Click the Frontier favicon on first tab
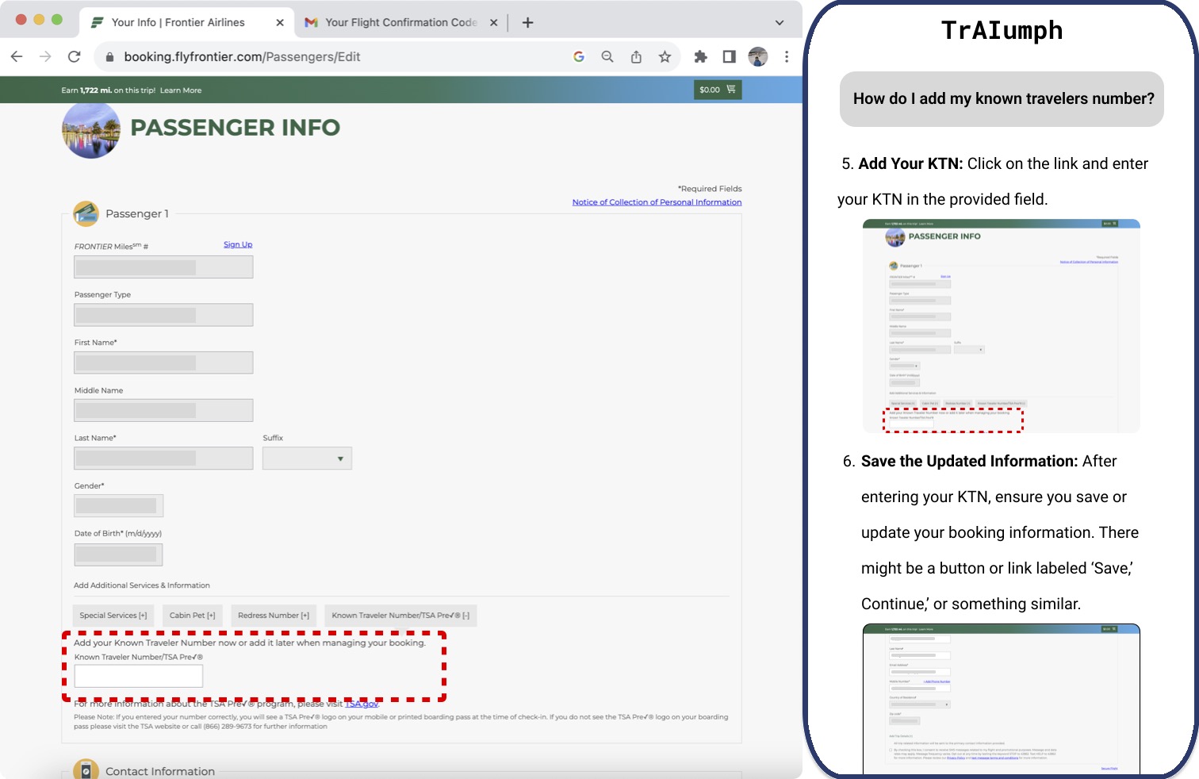 (98, 22)
